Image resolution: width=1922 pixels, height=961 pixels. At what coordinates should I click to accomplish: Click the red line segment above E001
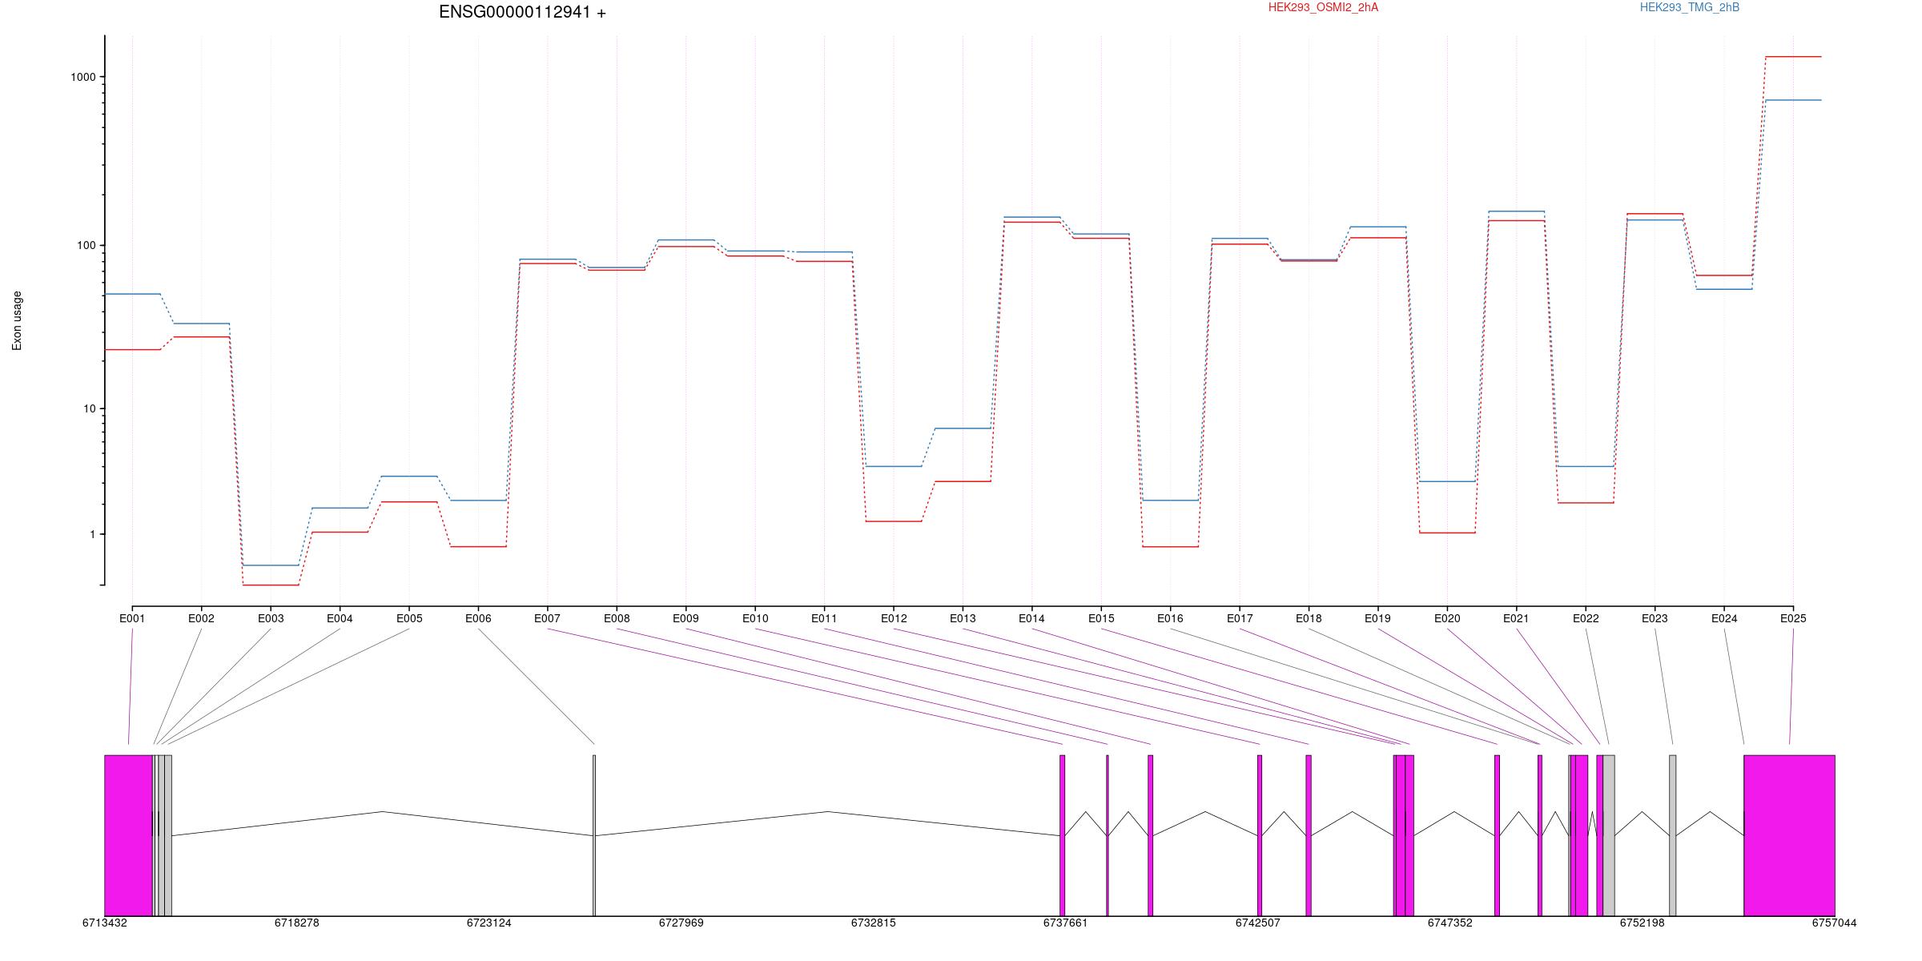[132, 349]
